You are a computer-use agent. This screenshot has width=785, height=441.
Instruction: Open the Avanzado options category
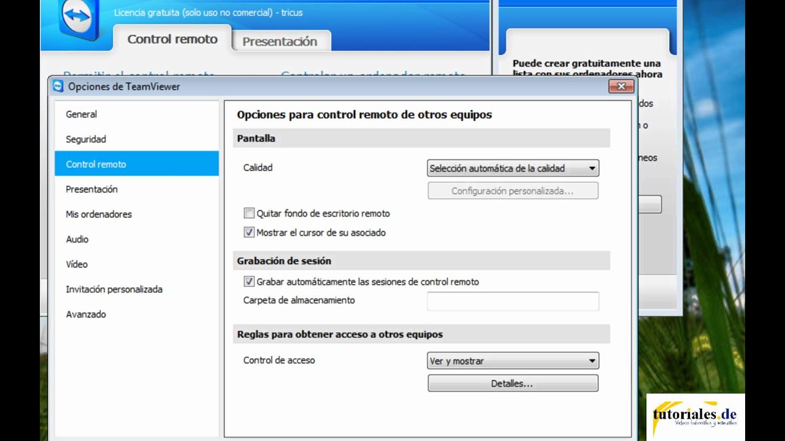(137, 314)
